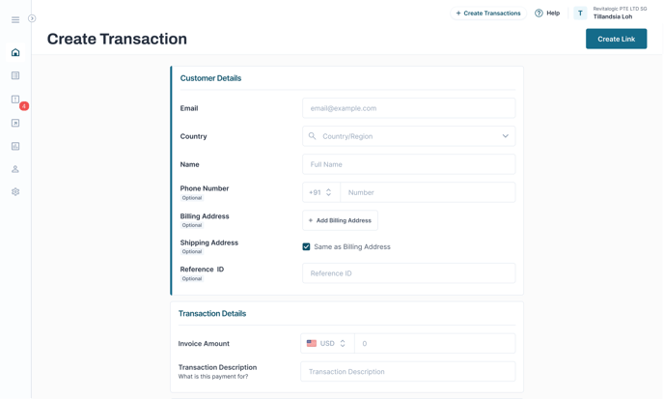Go to the Home icon in sidebar
Screen dimensions: 664x399
pos(15,52)
